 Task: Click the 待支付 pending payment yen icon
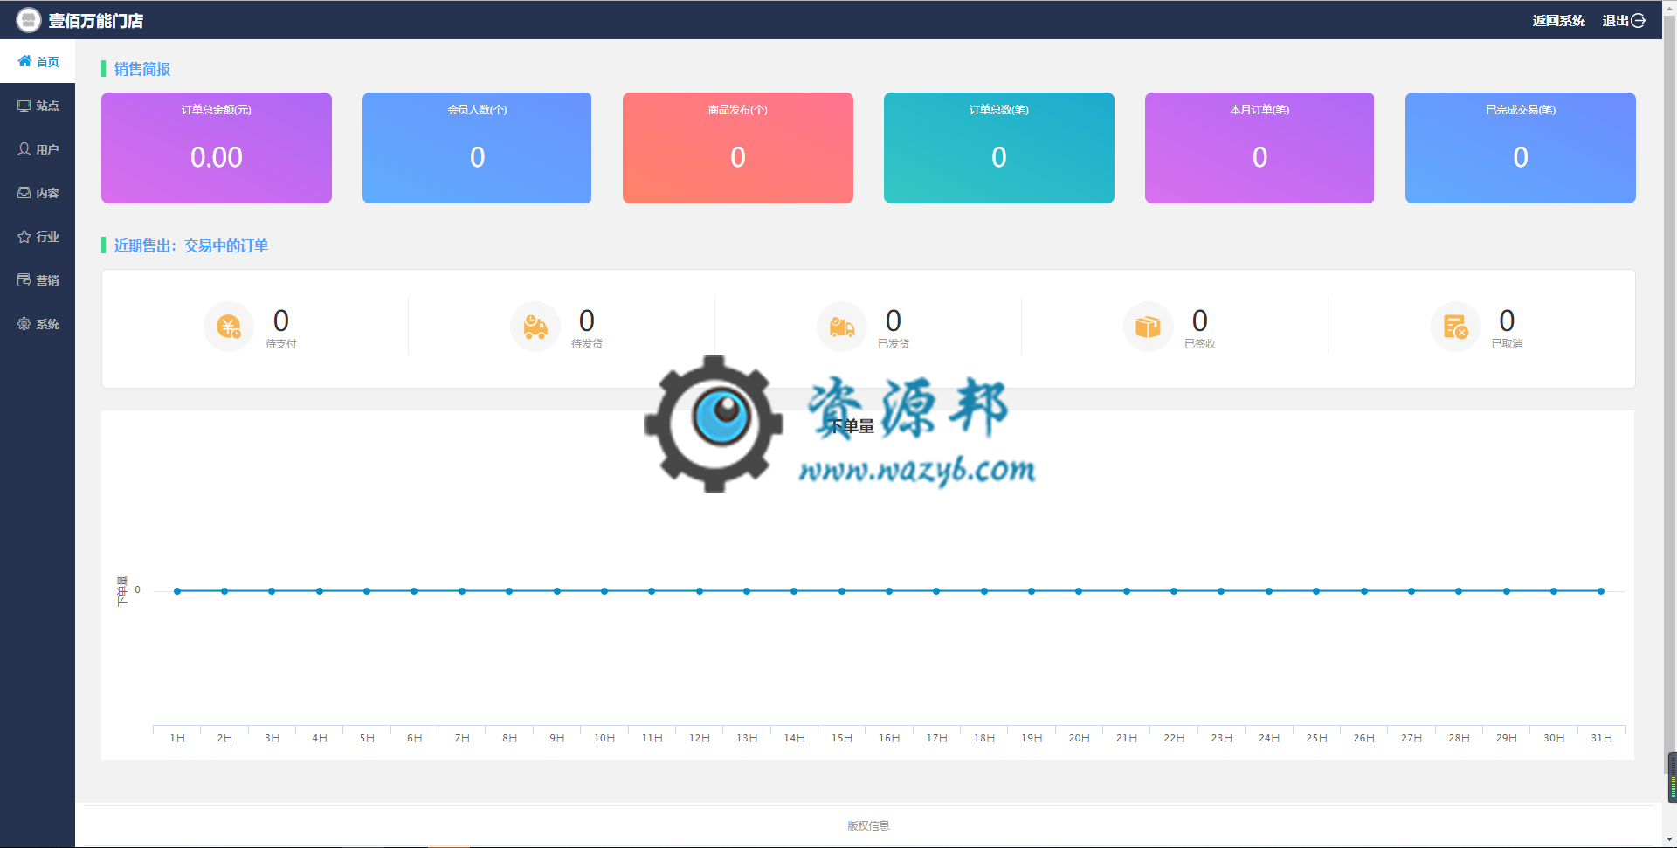(229, 327)
